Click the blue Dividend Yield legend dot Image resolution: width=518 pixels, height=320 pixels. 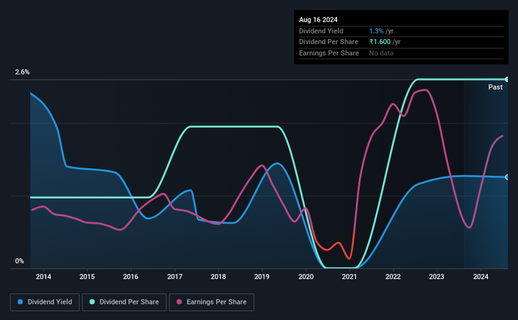(x=20, y=302)
